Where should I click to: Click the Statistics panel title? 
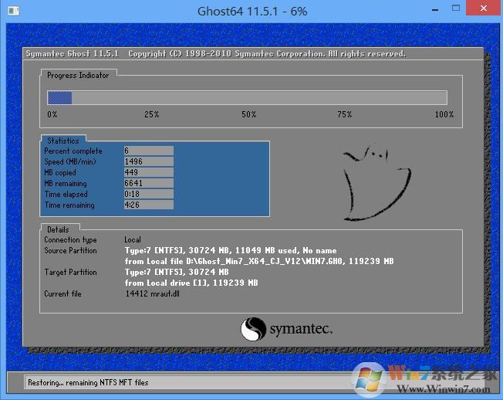(62, 141)
